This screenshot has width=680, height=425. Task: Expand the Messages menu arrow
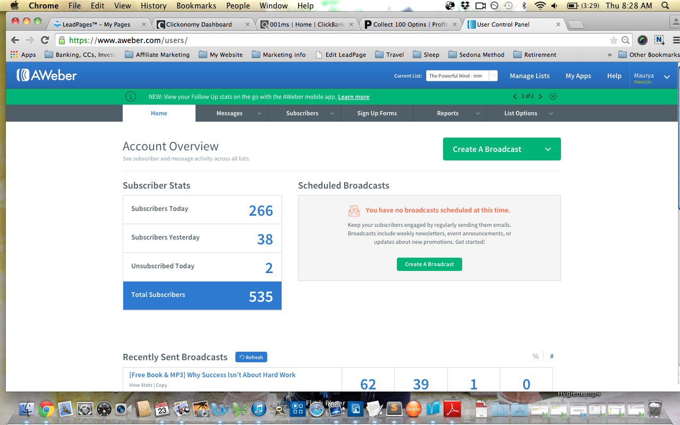259,113
